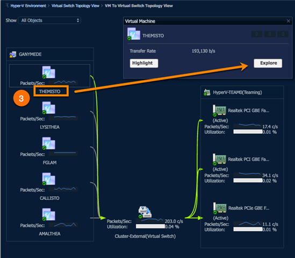Open the Show All Objects dropdown
Screen dimensions: 295x258
click(x=49, y=20)
